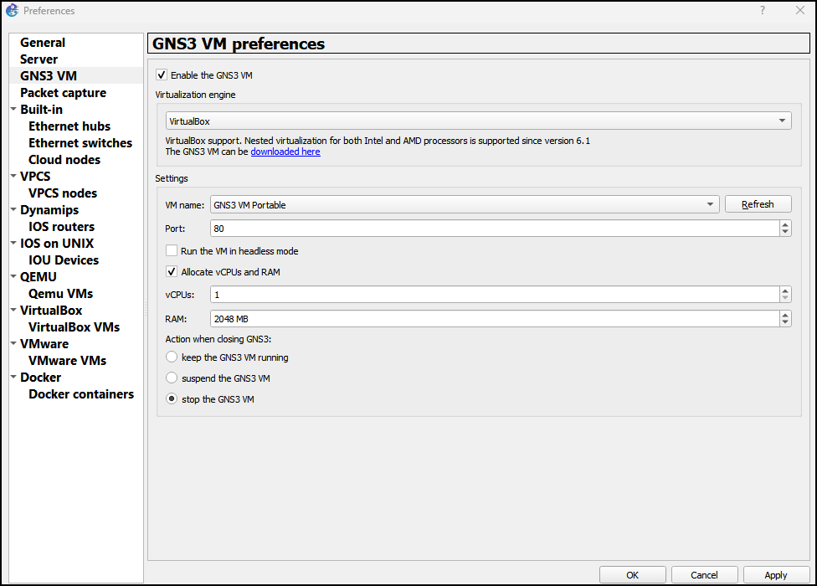817x586 pixels.
Task: Open IOS routers settings
Action: (x=61, y=227)
